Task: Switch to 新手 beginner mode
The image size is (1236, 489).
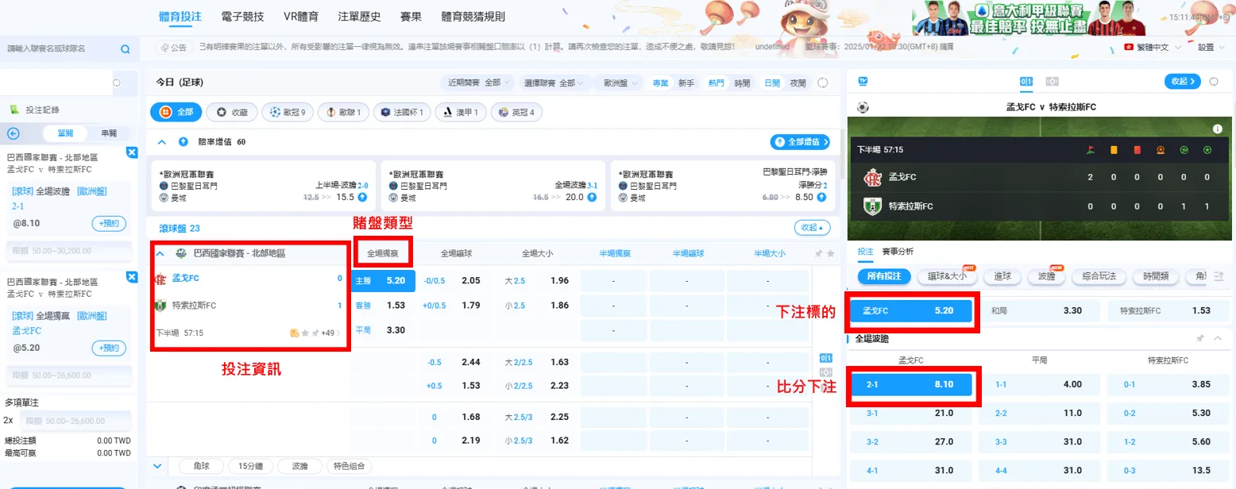Action: click(x=686, y=82)
